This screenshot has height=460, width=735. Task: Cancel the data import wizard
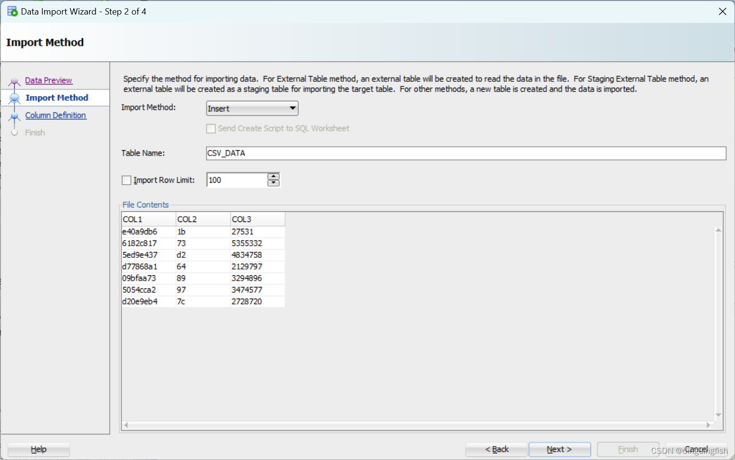click(696, 449)
